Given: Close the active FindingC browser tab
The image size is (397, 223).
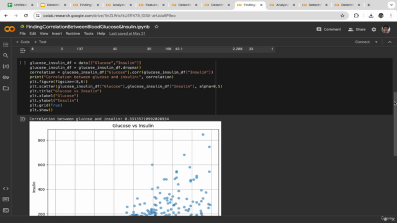Looking at the screenshot, I should 261,5.
